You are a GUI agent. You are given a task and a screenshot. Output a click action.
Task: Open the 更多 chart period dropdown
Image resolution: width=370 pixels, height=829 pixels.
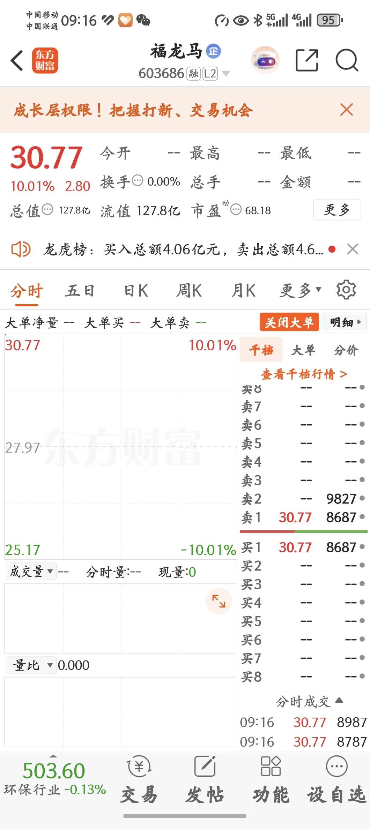pyautogui.click(x=300, y=290)
